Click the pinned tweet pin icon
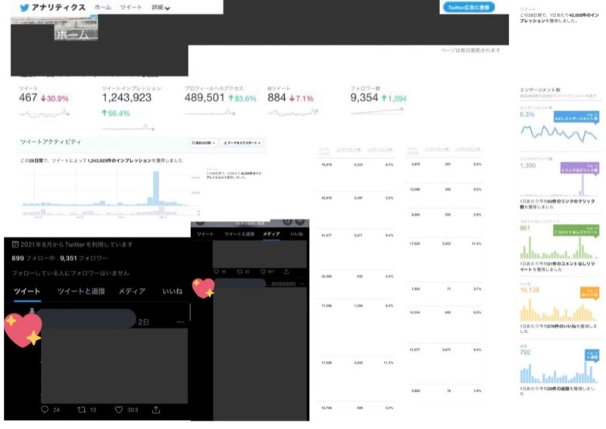 [33, 310]
